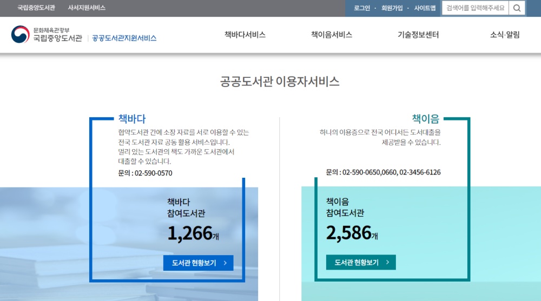The width and height of the screenshot is (541, 301).
Task: Click the teal 책이음 heading
Action: pyautogui.click(x=426, y=119)
